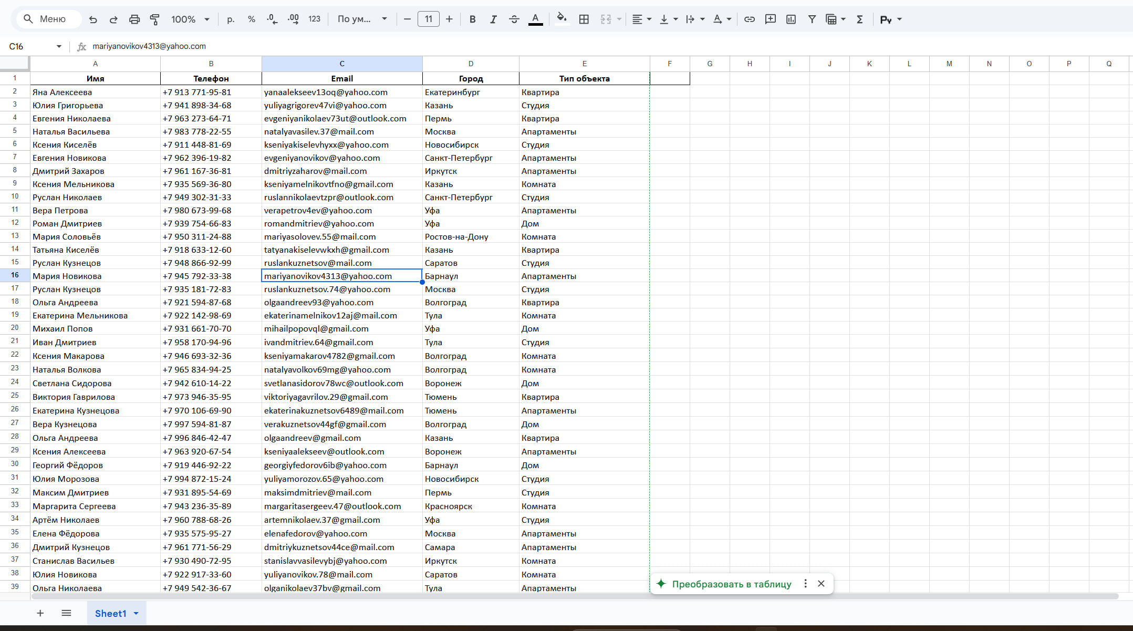Activate the paint format roller icon
The width and height of the screenshot is (1133, 631).
(x=155, y=19)
